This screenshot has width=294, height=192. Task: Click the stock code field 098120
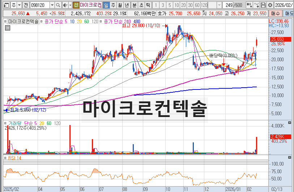tap(40, 5)
